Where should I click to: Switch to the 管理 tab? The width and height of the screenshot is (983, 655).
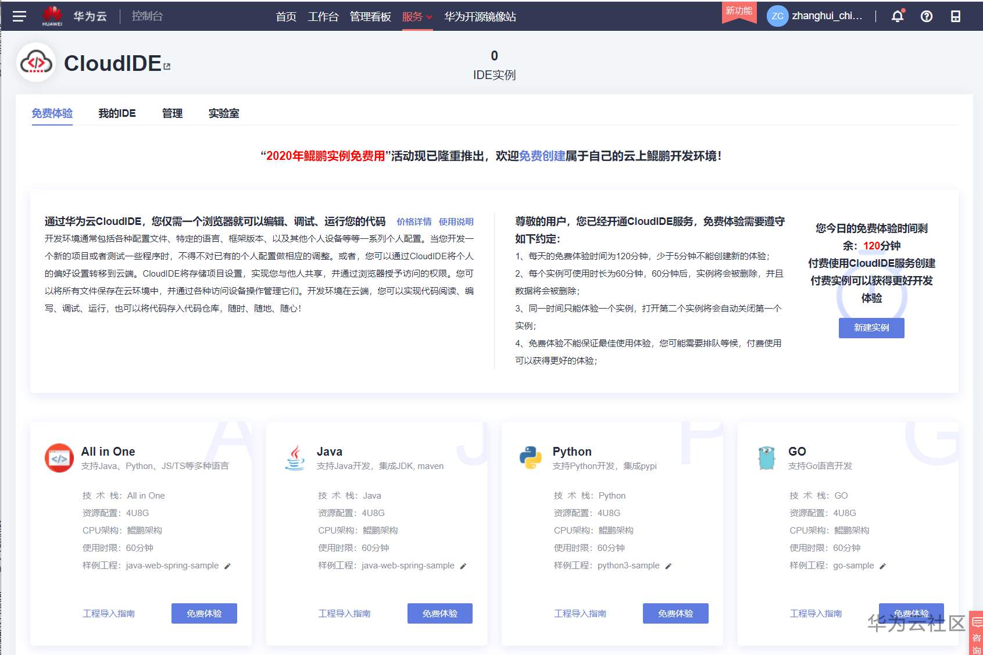[172, 113]
